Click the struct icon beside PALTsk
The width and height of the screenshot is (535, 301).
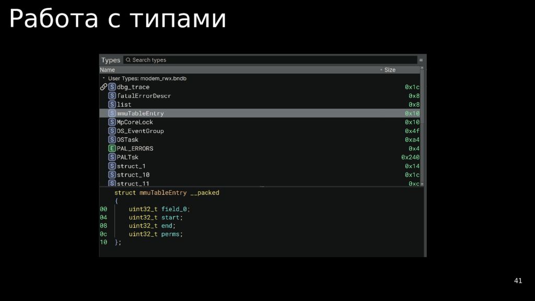pyautogui.click(x=112, y=157)
